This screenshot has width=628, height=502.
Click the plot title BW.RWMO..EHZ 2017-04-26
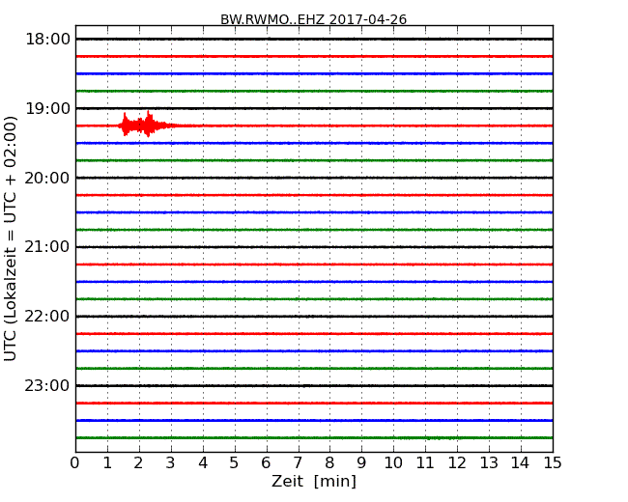point(314,19)
